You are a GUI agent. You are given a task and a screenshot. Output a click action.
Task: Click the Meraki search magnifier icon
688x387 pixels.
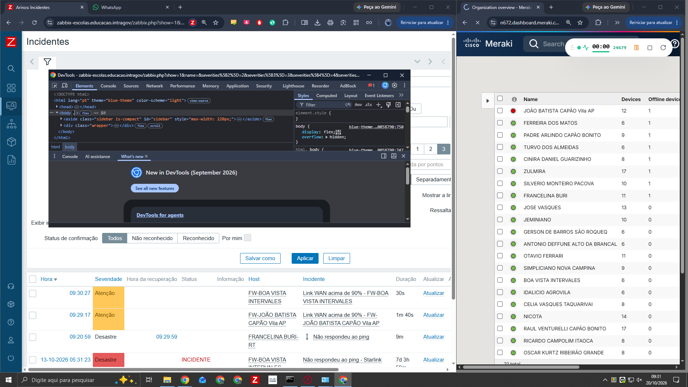534,44
